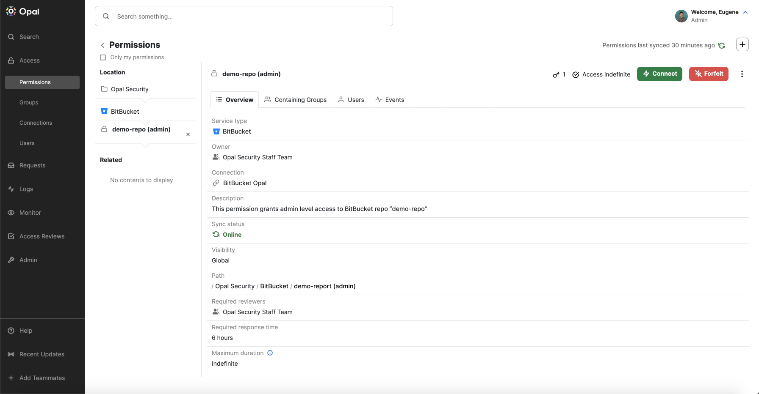The height and width of the screenshot is (394, 759).
Task: Click 'demo-report (admin)' in the Path
Action: coord(324,286)
